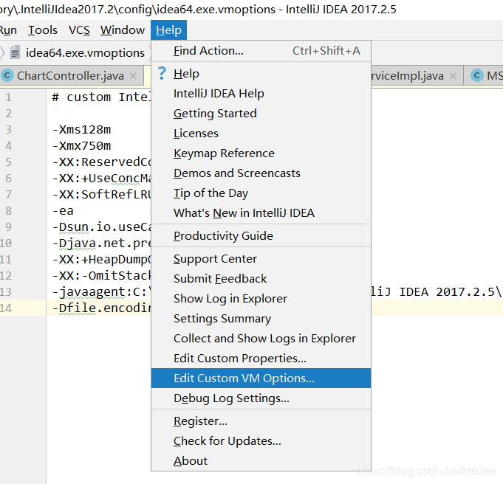
Task: Visit Support Center
Action: point(261,259)
